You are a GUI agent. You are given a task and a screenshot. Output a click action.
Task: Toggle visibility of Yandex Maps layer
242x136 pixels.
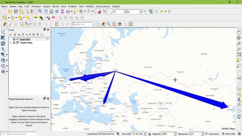(14, 43)
